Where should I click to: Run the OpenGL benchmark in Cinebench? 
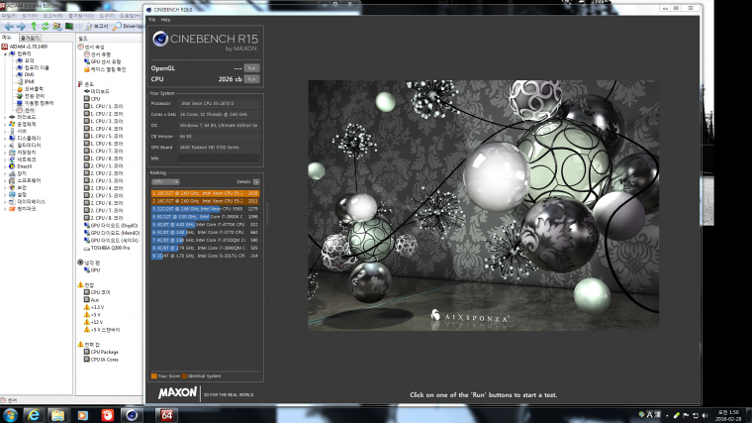[x=251, y=68]
